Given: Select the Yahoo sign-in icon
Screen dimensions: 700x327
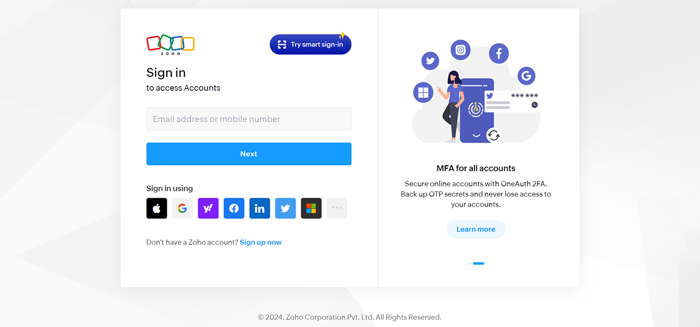Looking at the screenshot, I should tap(208, 208).
